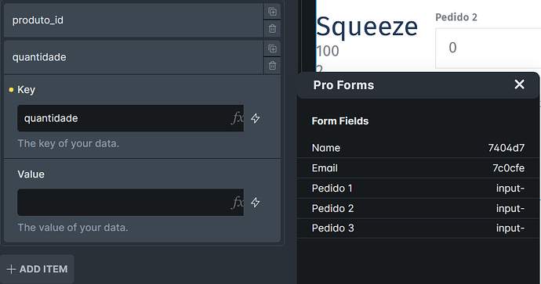The image size is (541, 284).
Task: Delete the quantidade item
Action: [x=272, y=66]
